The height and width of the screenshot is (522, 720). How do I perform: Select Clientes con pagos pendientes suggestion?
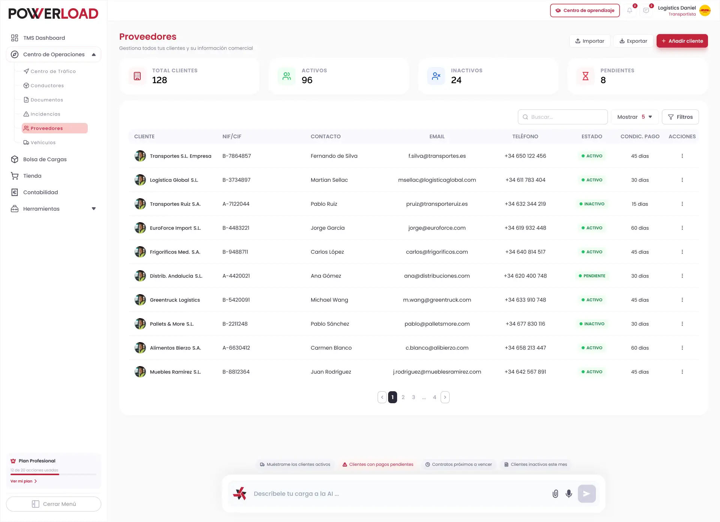click(378, 464)
